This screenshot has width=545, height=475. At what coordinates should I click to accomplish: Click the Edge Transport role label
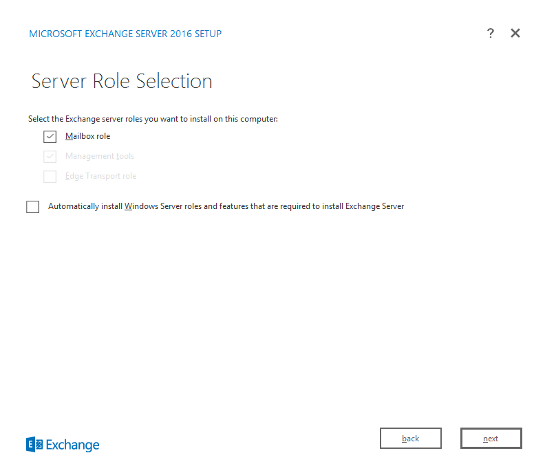click(x=100, y=176)
